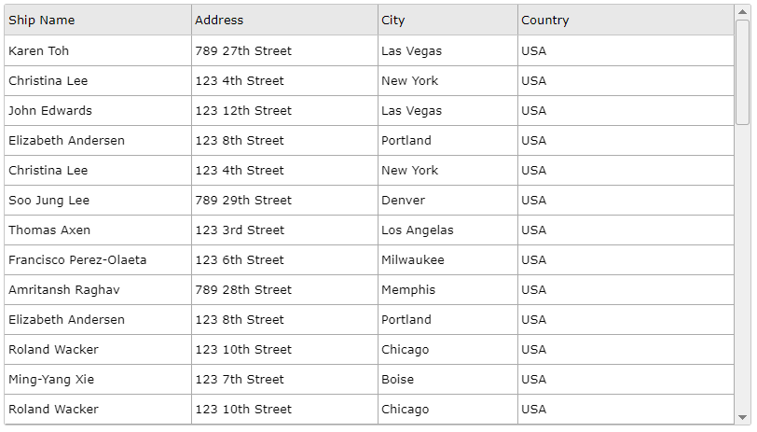757x432 pixels.
Task: Click the 789 29th Street address cell
Action: pos(285,200)
